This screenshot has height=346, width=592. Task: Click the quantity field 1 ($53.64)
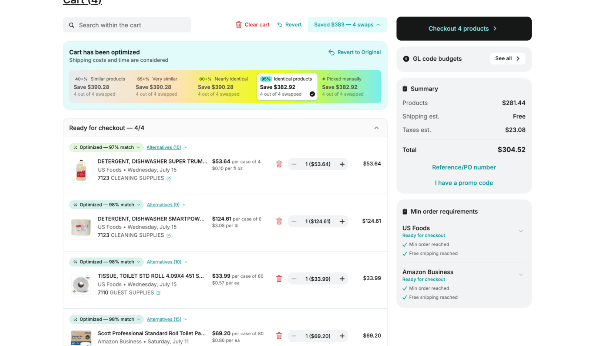click(318, 164)
